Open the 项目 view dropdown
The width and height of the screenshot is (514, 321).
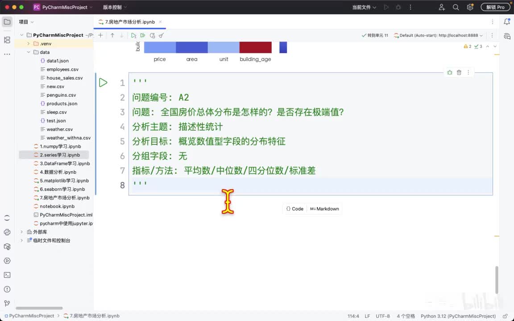26,22
